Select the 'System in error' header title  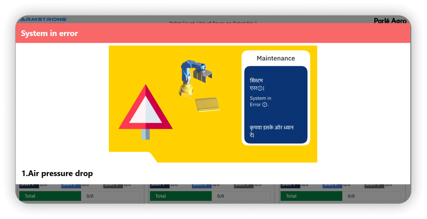[x=50, y=34]
